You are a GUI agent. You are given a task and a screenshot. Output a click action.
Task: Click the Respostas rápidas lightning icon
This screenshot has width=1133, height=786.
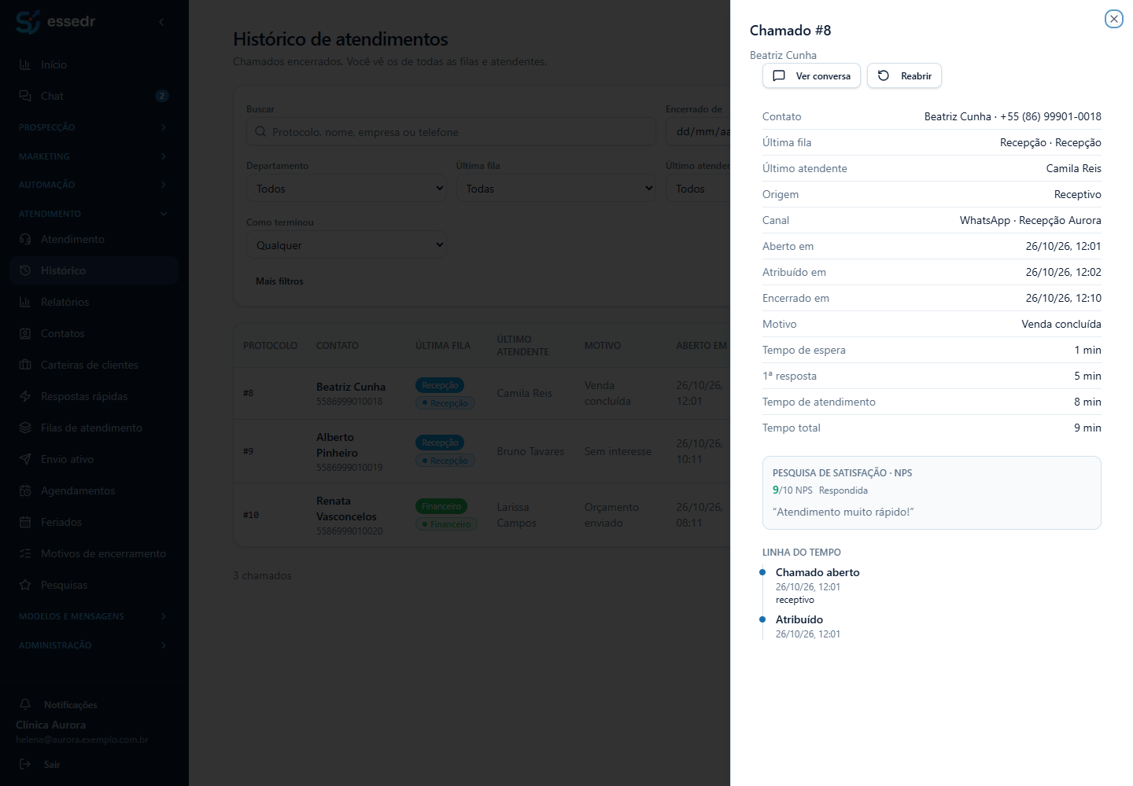tap(25, 396)
